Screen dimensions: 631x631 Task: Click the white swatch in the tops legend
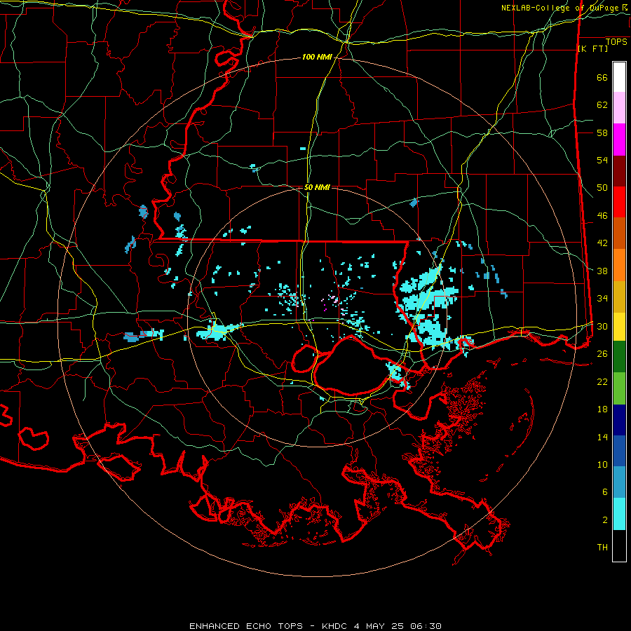[x=619, y=77]
